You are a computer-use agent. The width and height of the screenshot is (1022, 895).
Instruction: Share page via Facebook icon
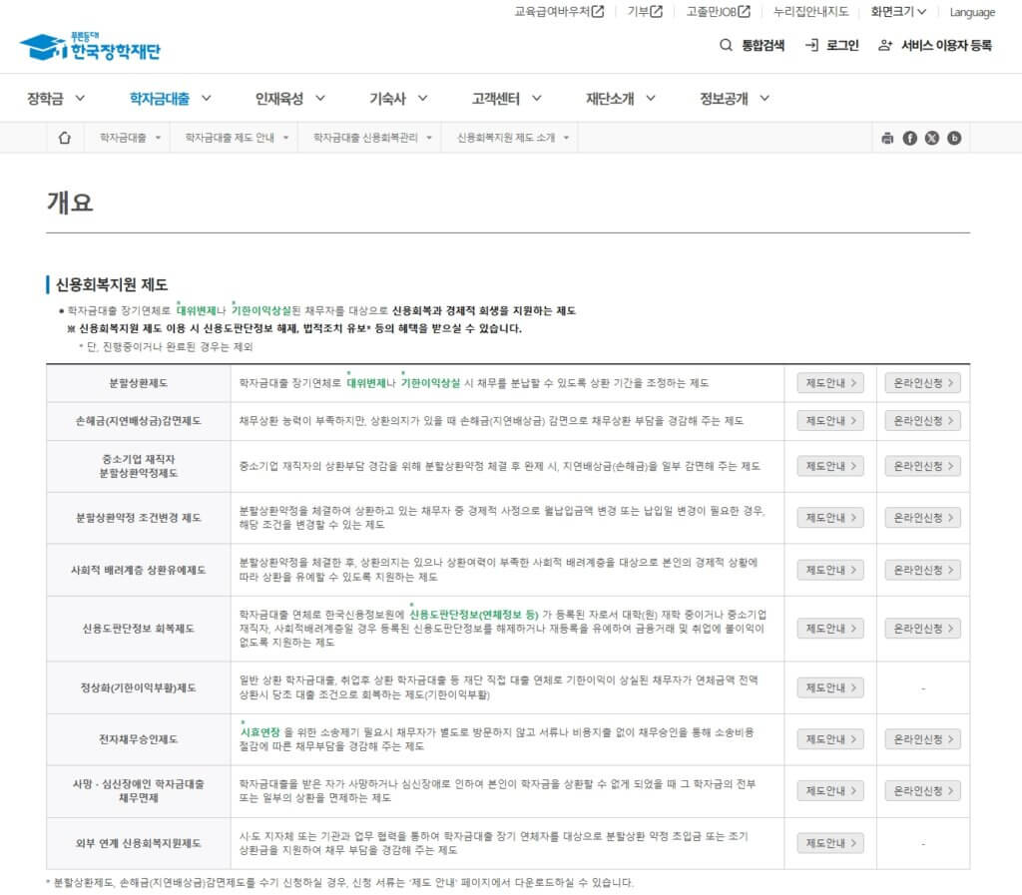point(909,138)
